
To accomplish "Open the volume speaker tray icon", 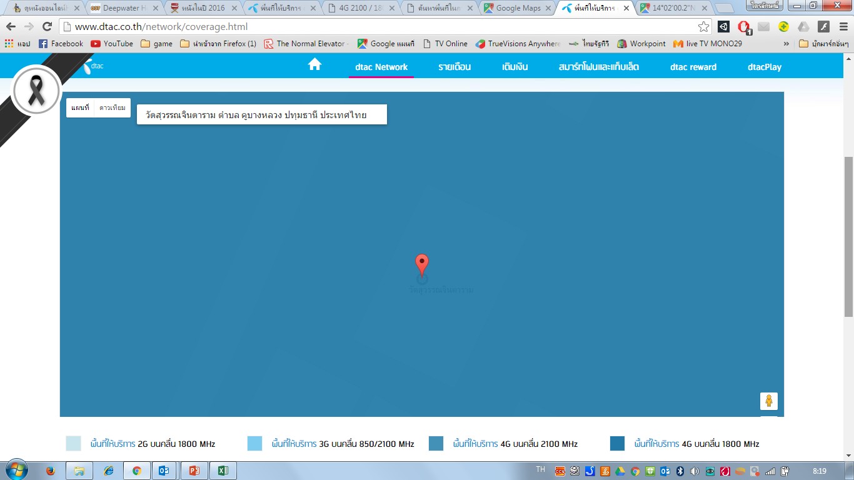I will 695,471.
